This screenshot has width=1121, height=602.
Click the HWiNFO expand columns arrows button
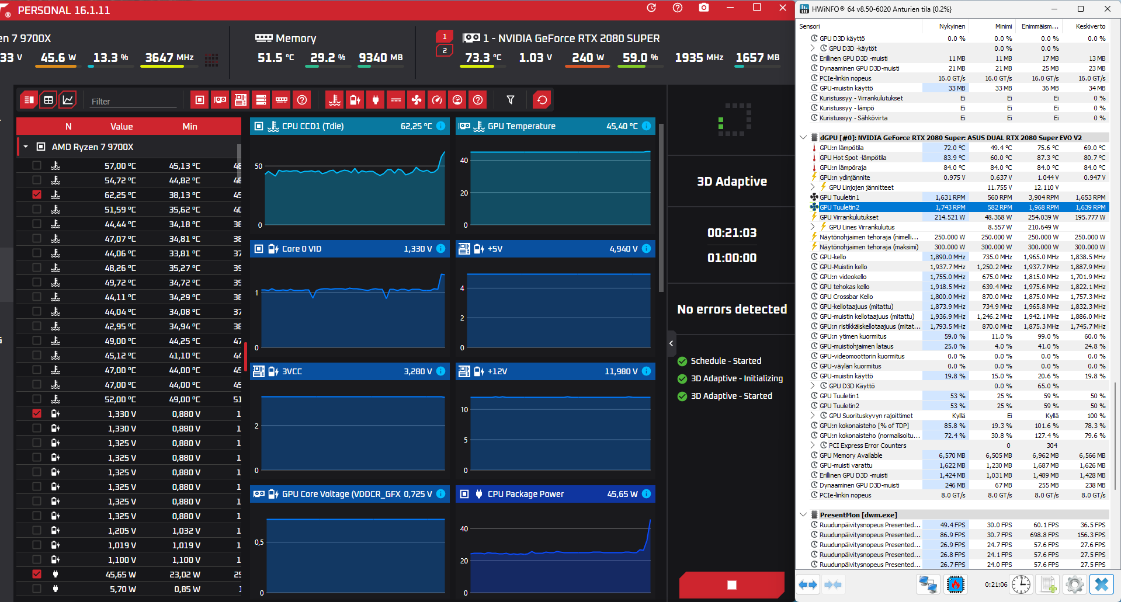click(808, 584)
